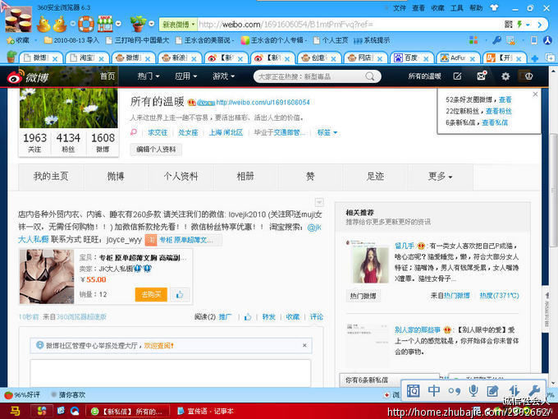Image resolution: width=558 pixels, height=419 pixels.
Task: Switch to the 相册 profile tab
Action: [245, 177]
